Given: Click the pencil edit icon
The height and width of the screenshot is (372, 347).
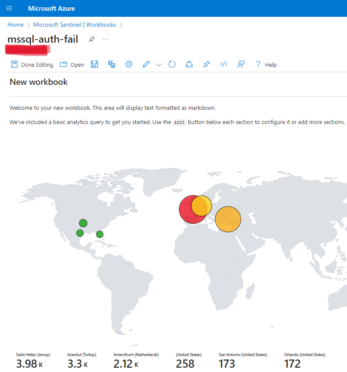Looking at the screenshot, I should click(x=146, y=64).
